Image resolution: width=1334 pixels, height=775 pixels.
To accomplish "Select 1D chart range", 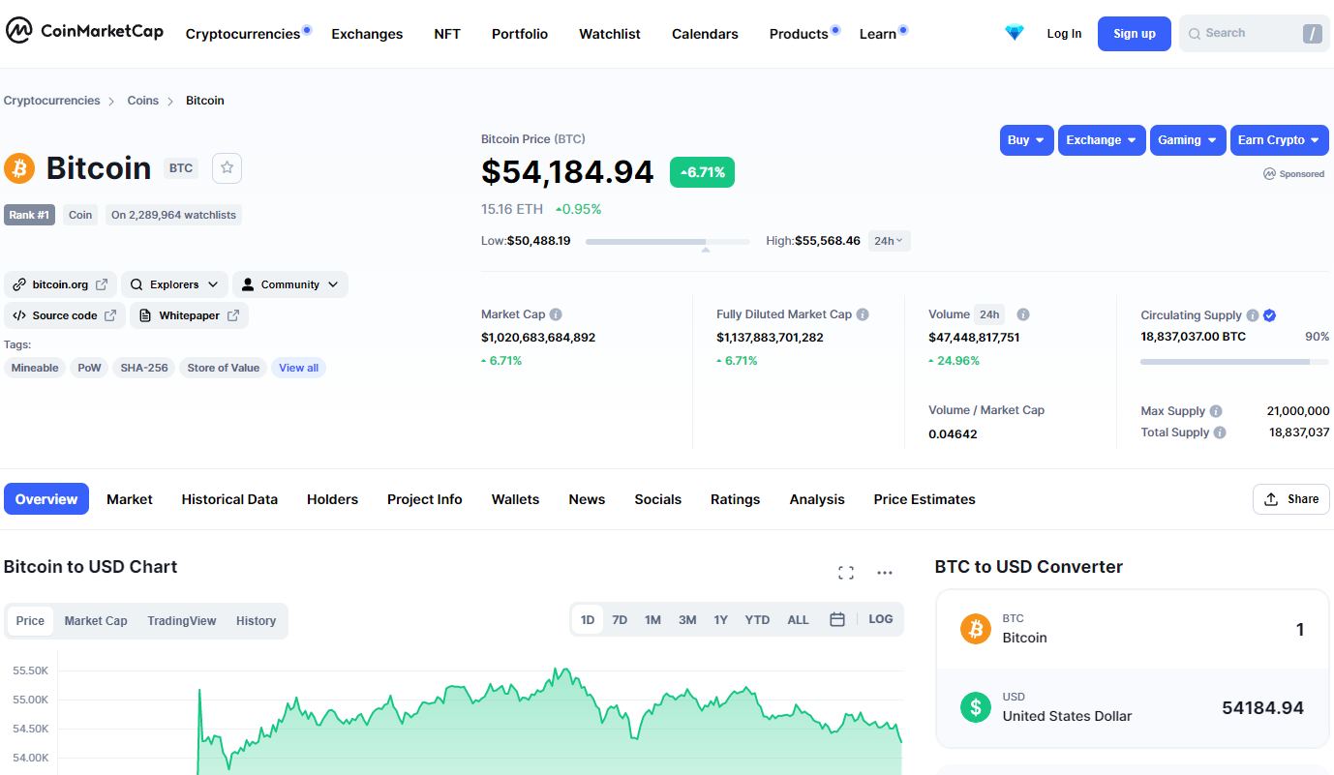I will tap(588, 619).
